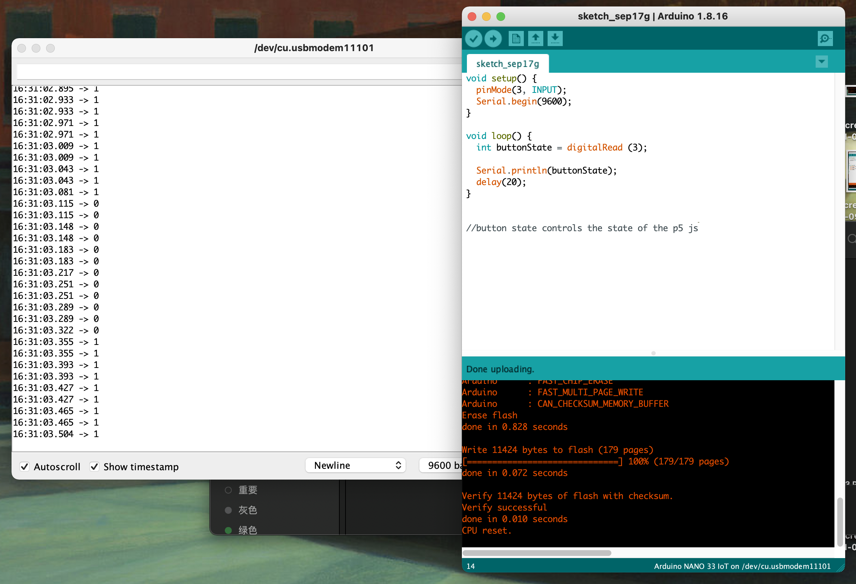Toggle the Show timestamp checkbox
The width and height of the screenshot is (856, 584).
point(95,467)
